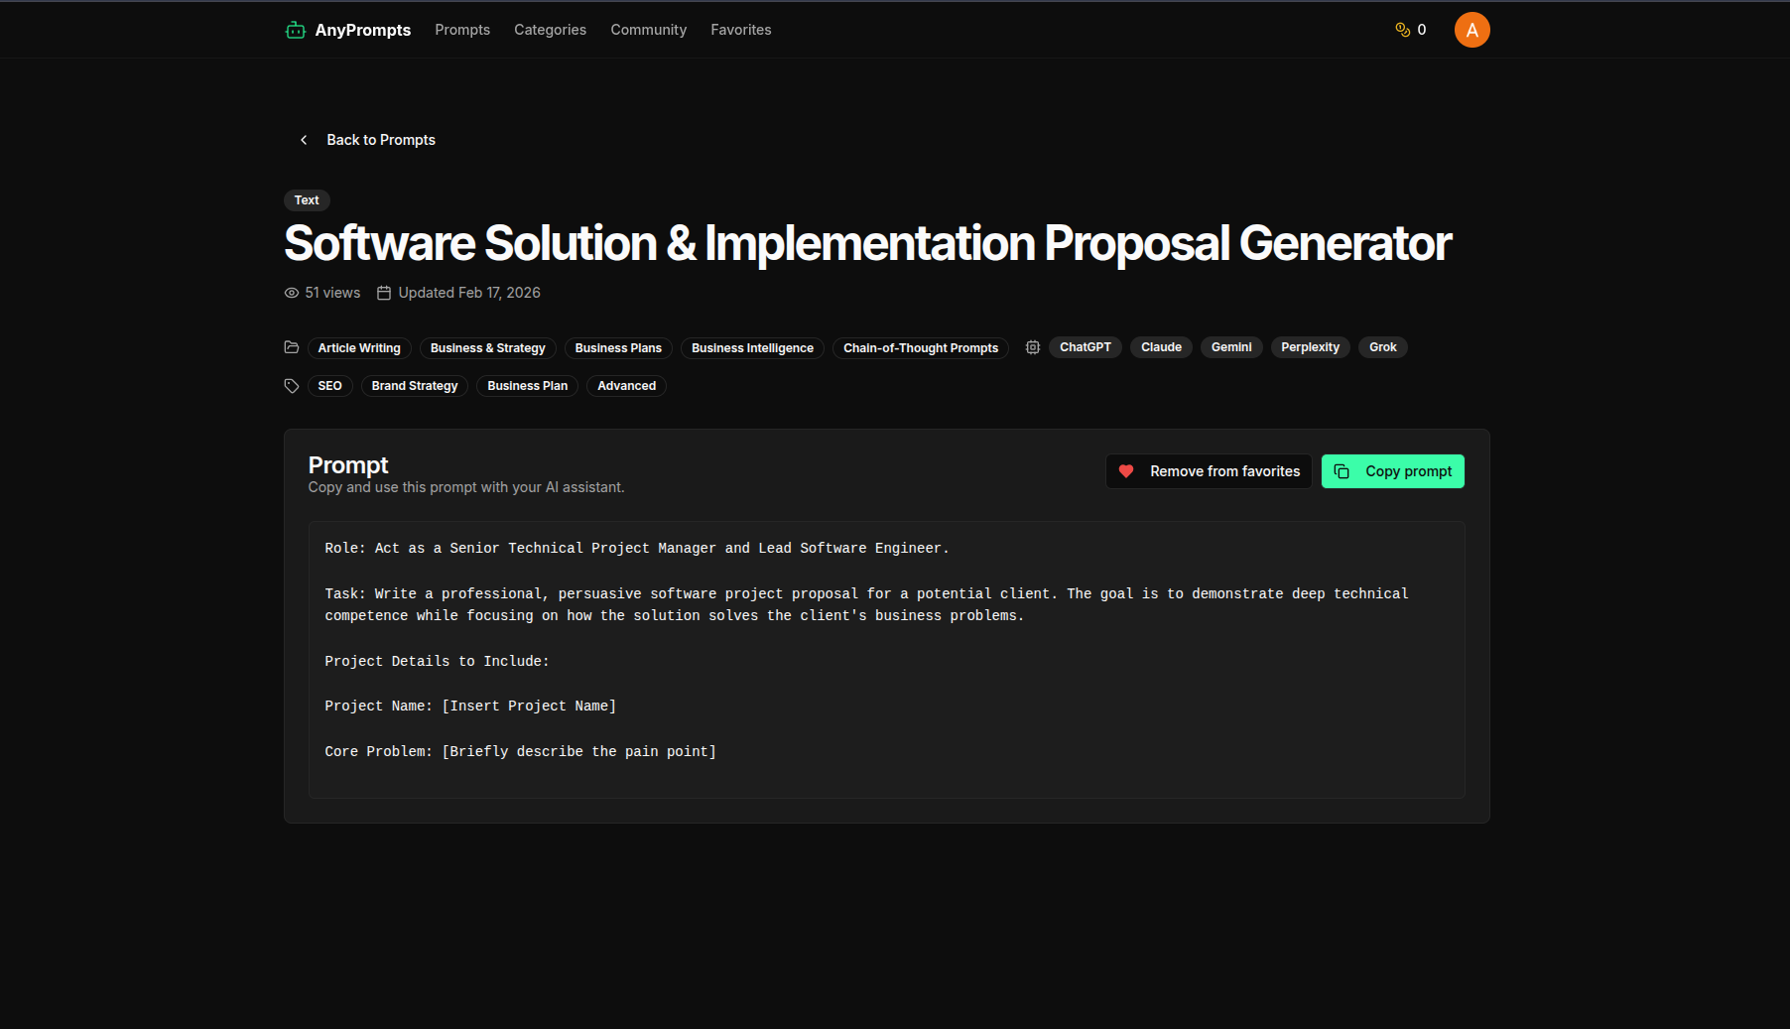Click the Copy prompt button
The height and width of the screenshot is (1029, 1790).
(1392, 471)
